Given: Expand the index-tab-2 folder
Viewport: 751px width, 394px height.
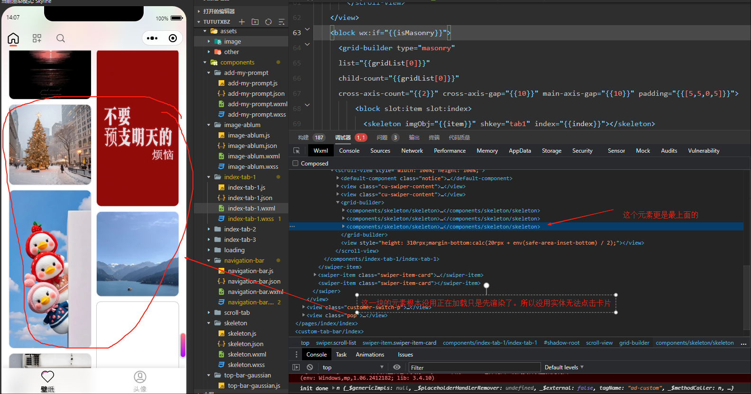Looking at the screenshot, I should (240, 229).
